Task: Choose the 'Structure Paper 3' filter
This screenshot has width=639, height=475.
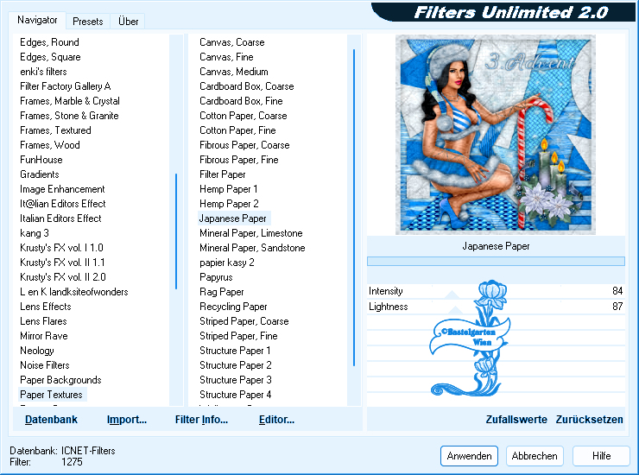Action: point(235,380)
